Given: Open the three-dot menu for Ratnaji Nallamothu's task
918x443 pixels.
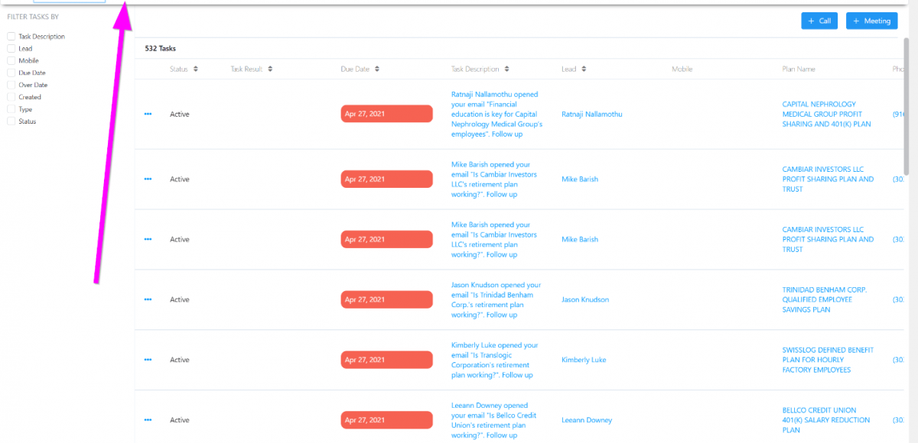Looking at the screenshot, I should 148,115.
